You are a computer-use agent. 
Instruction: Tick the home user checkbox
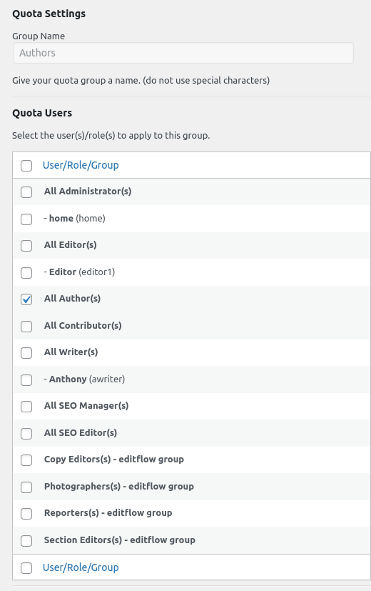coord(26,219)
